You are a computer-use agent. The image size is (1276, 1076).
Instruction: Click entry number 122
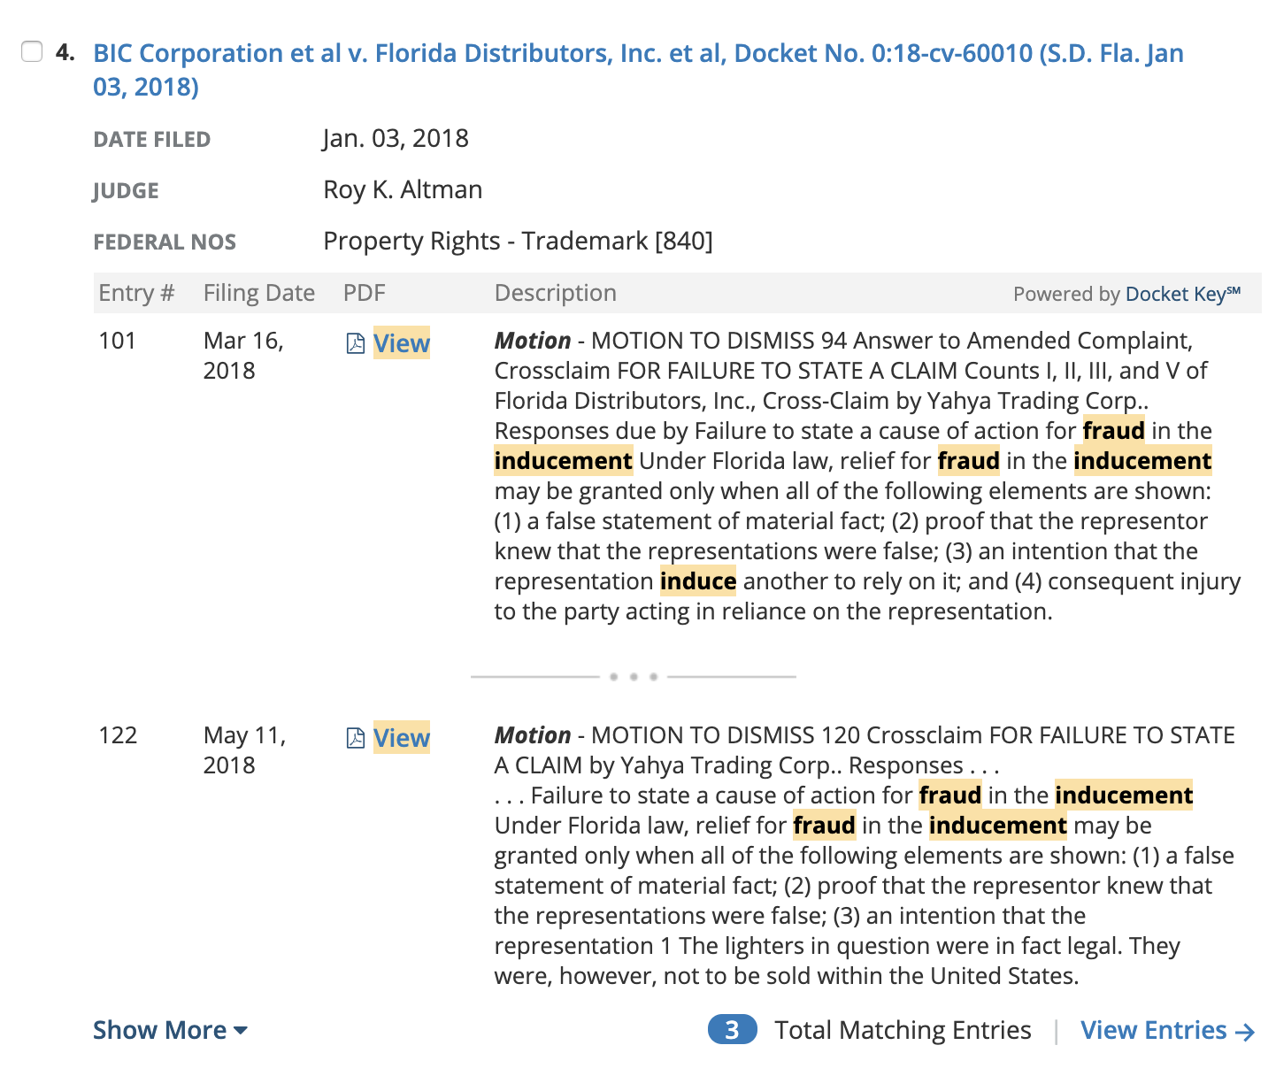[x=118, y=735]
